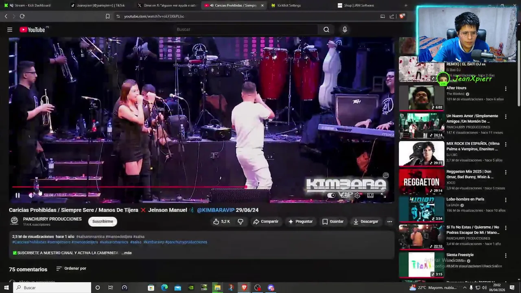Toggle subtitles in the video player

(x=344, y=195)
